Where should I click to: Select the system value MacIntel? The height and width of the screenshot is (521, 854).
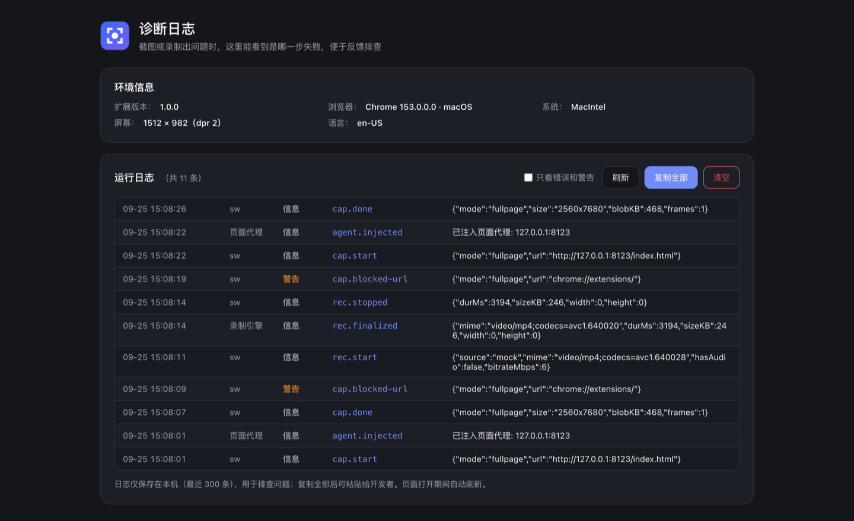point(588,107)
